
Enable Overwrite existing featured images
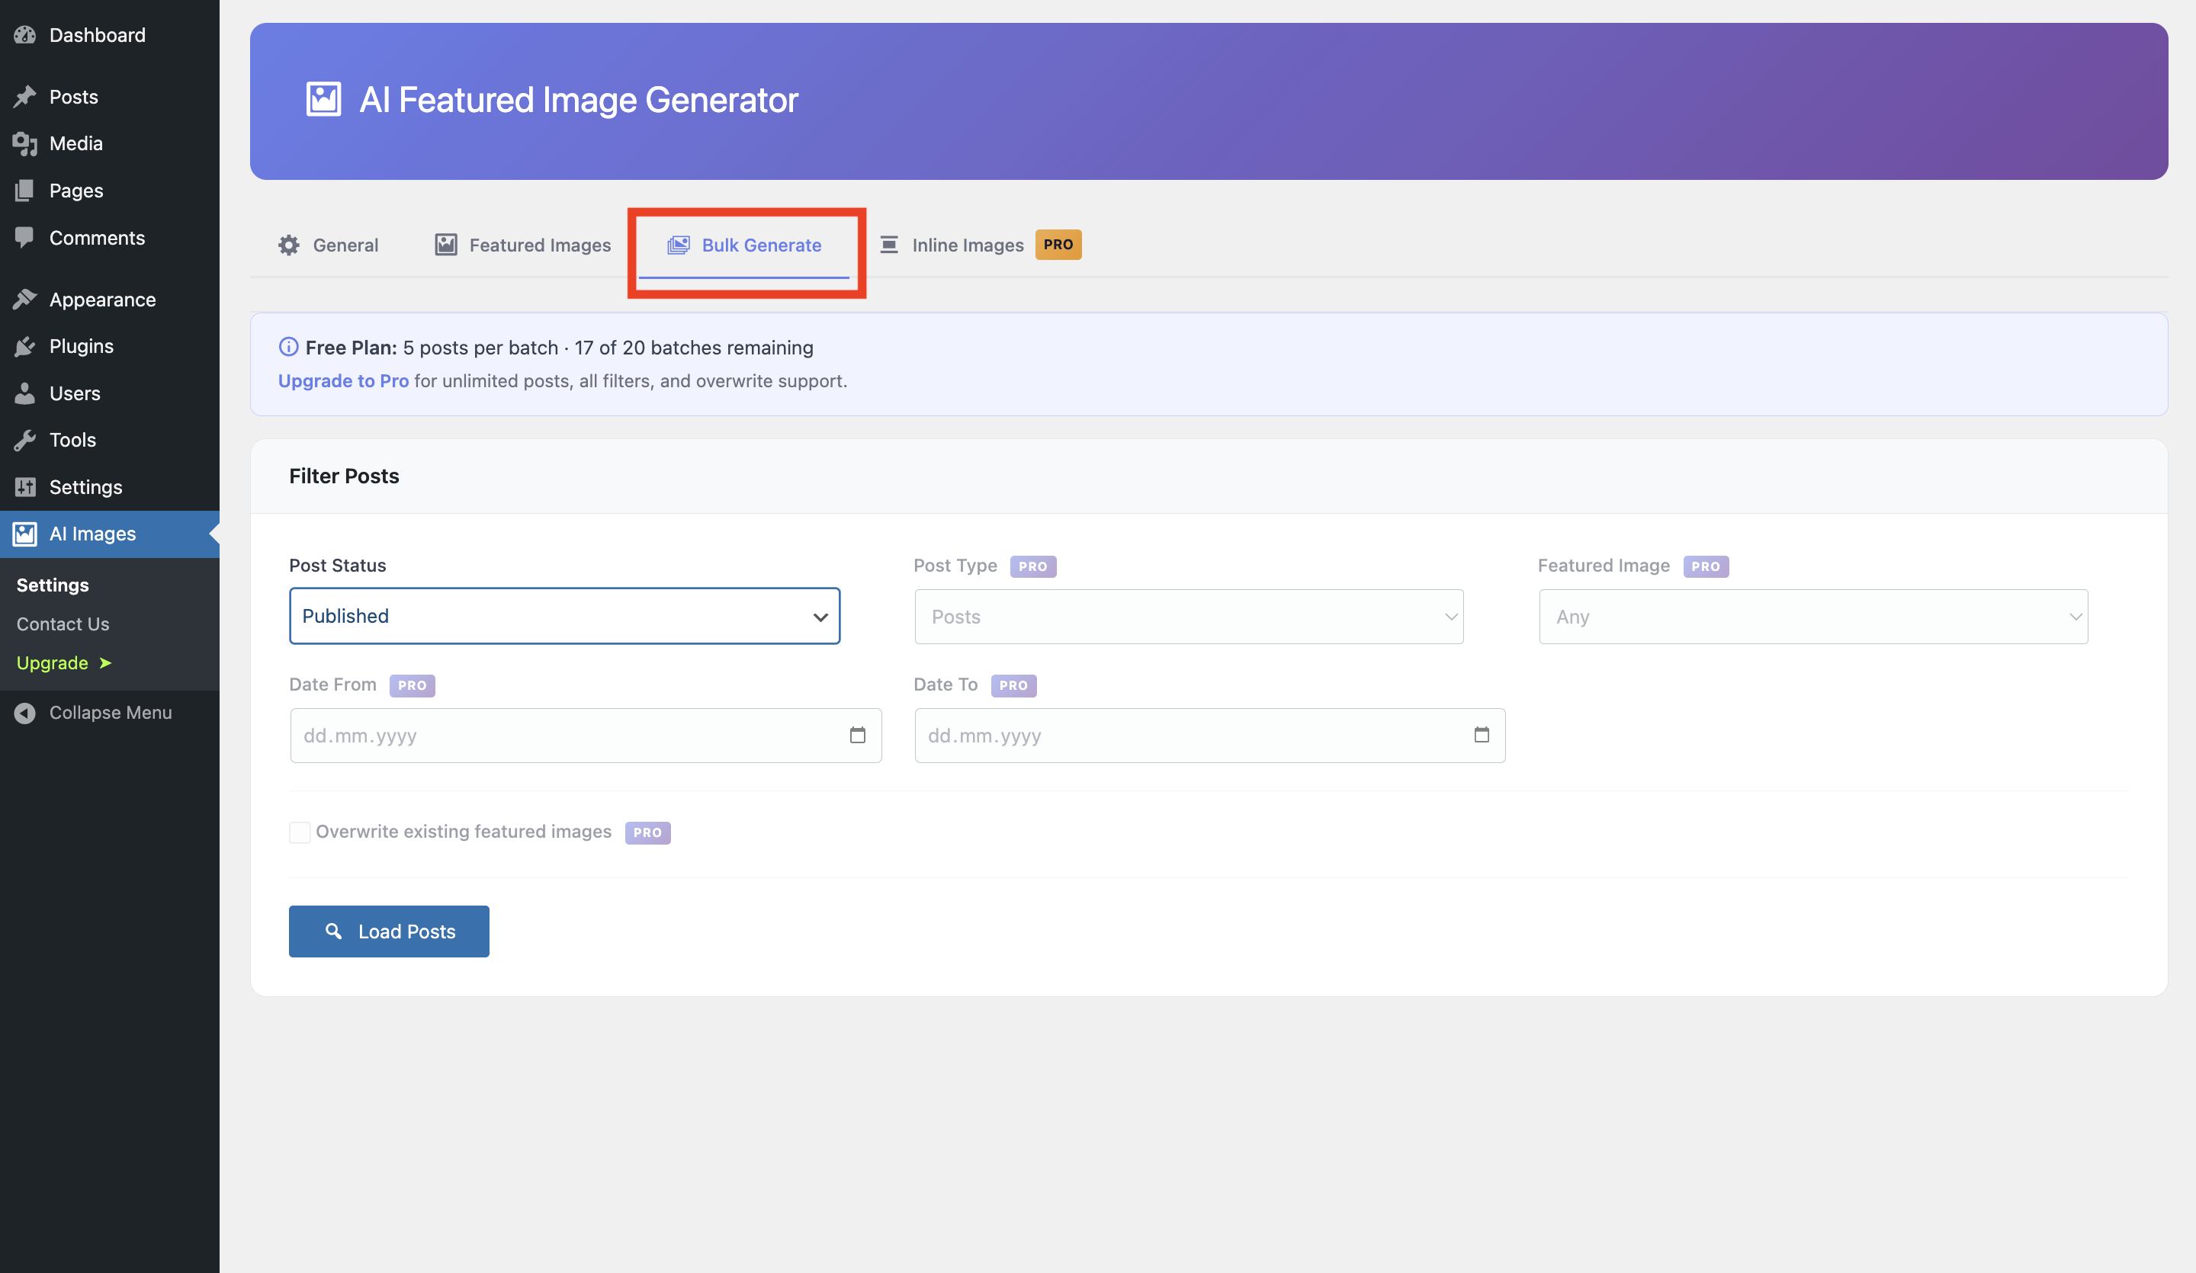(299, 832)
